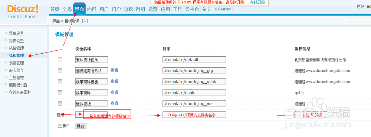Open the 云平台 tab
This screenshot has height=137, width=371.
click(192, 10)
